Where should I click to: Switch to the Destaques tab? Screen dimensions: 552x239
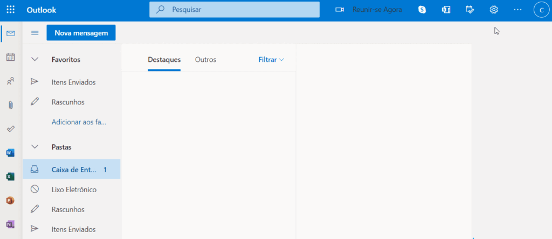point(164,60)
